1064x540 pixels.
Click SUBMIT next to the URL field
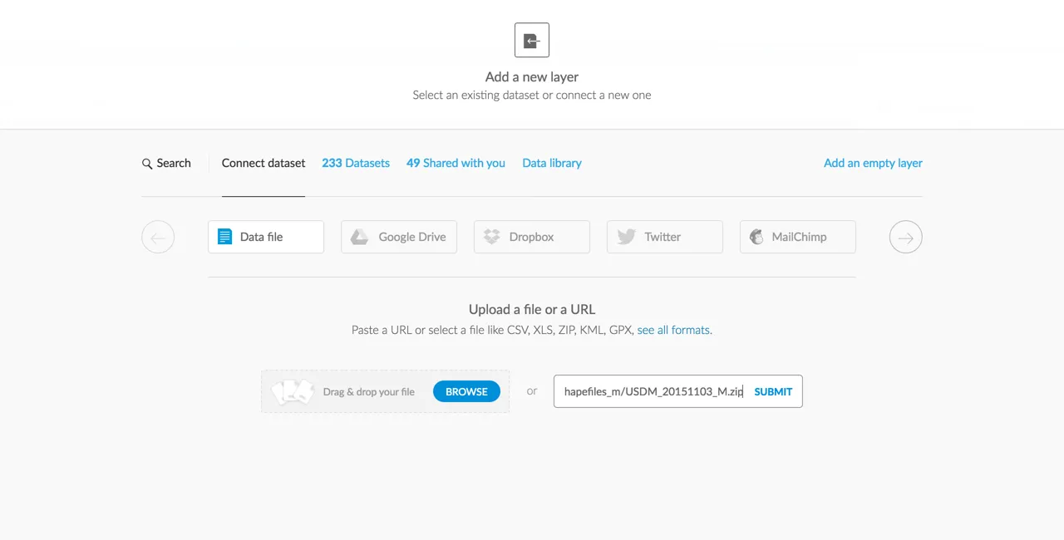pos(773,391)
